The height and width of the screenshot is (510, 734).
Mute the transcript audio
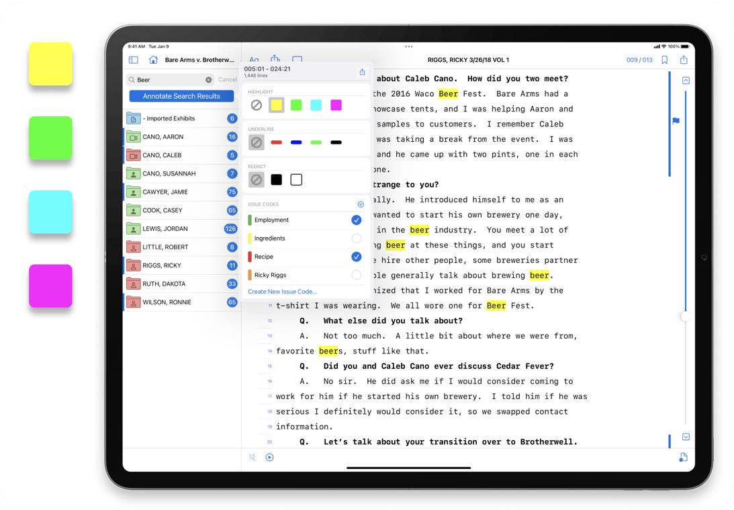(x=251, y=457)
